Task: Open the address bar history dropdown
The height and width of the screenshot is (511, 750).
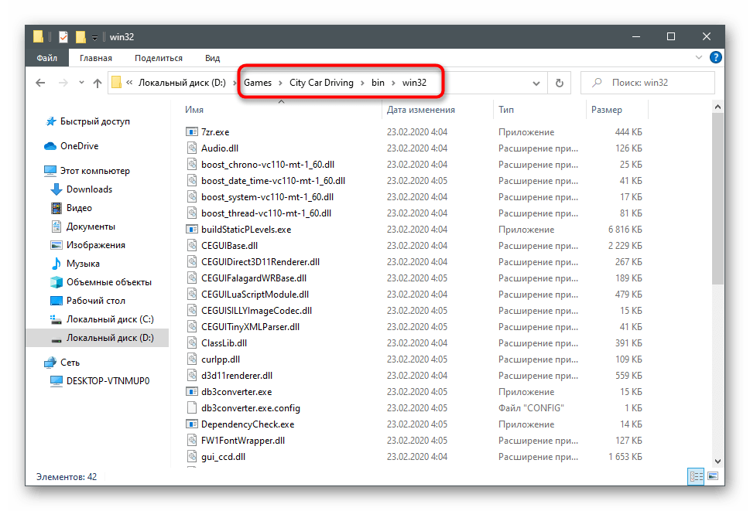Action: coord(535,83)
